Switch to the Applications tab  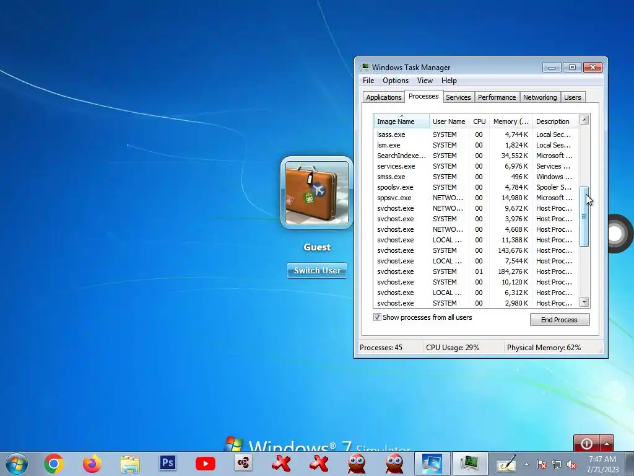pos(383,97)
